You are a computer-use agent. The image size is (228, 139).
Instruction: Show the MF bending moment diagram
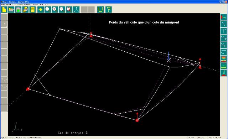coord(224,45)
